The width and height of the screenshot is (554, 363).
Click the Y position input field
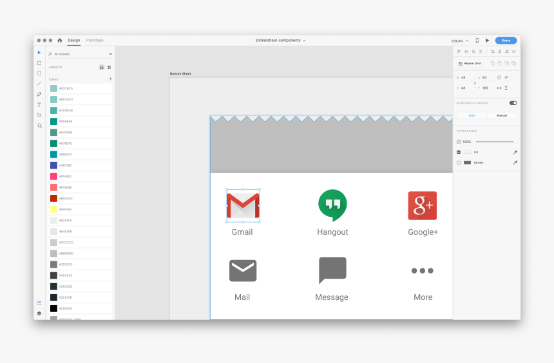(488, 88)
